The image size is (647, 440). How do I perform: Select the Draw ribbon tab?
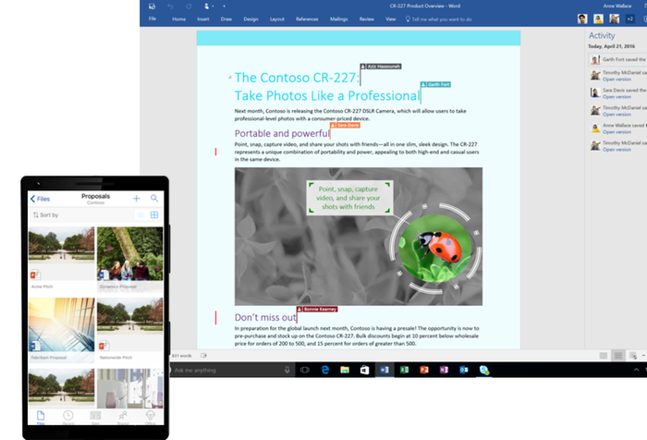click(226, 19)
